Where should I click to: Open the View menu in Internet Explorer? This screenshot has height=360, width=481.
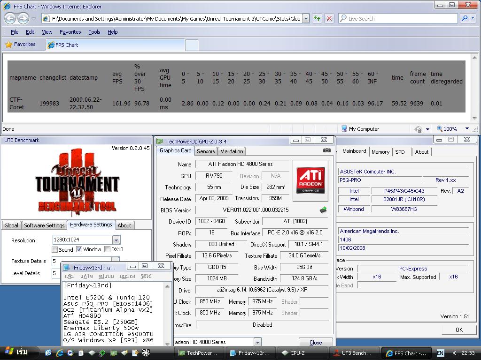point(47,32)
